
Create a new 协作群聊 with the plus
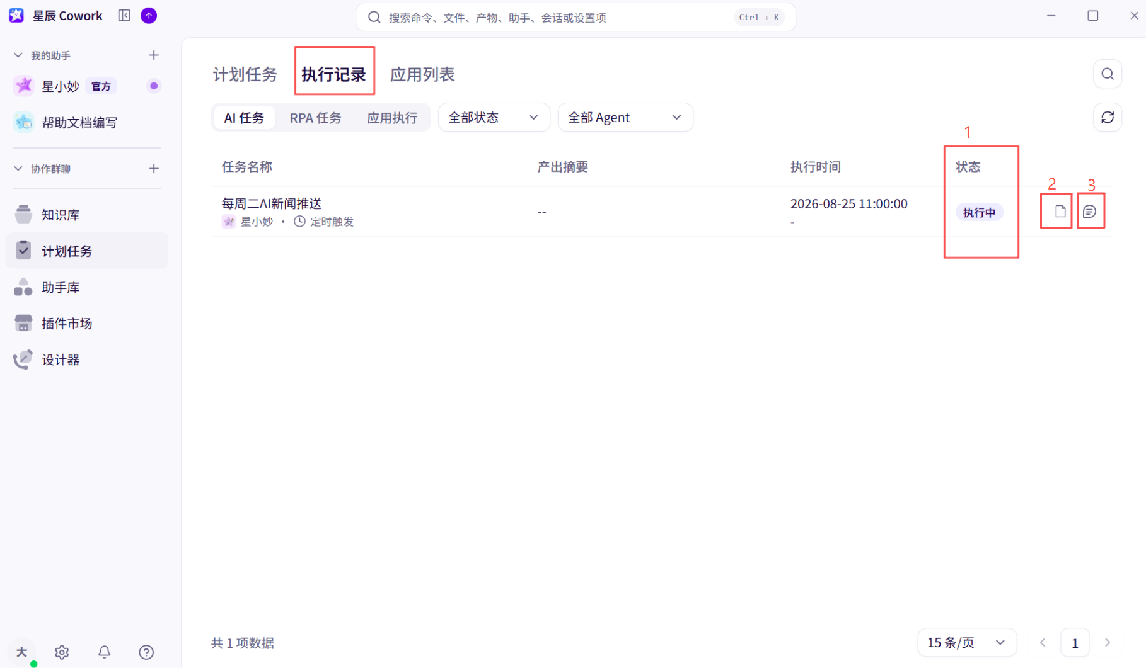154,169
